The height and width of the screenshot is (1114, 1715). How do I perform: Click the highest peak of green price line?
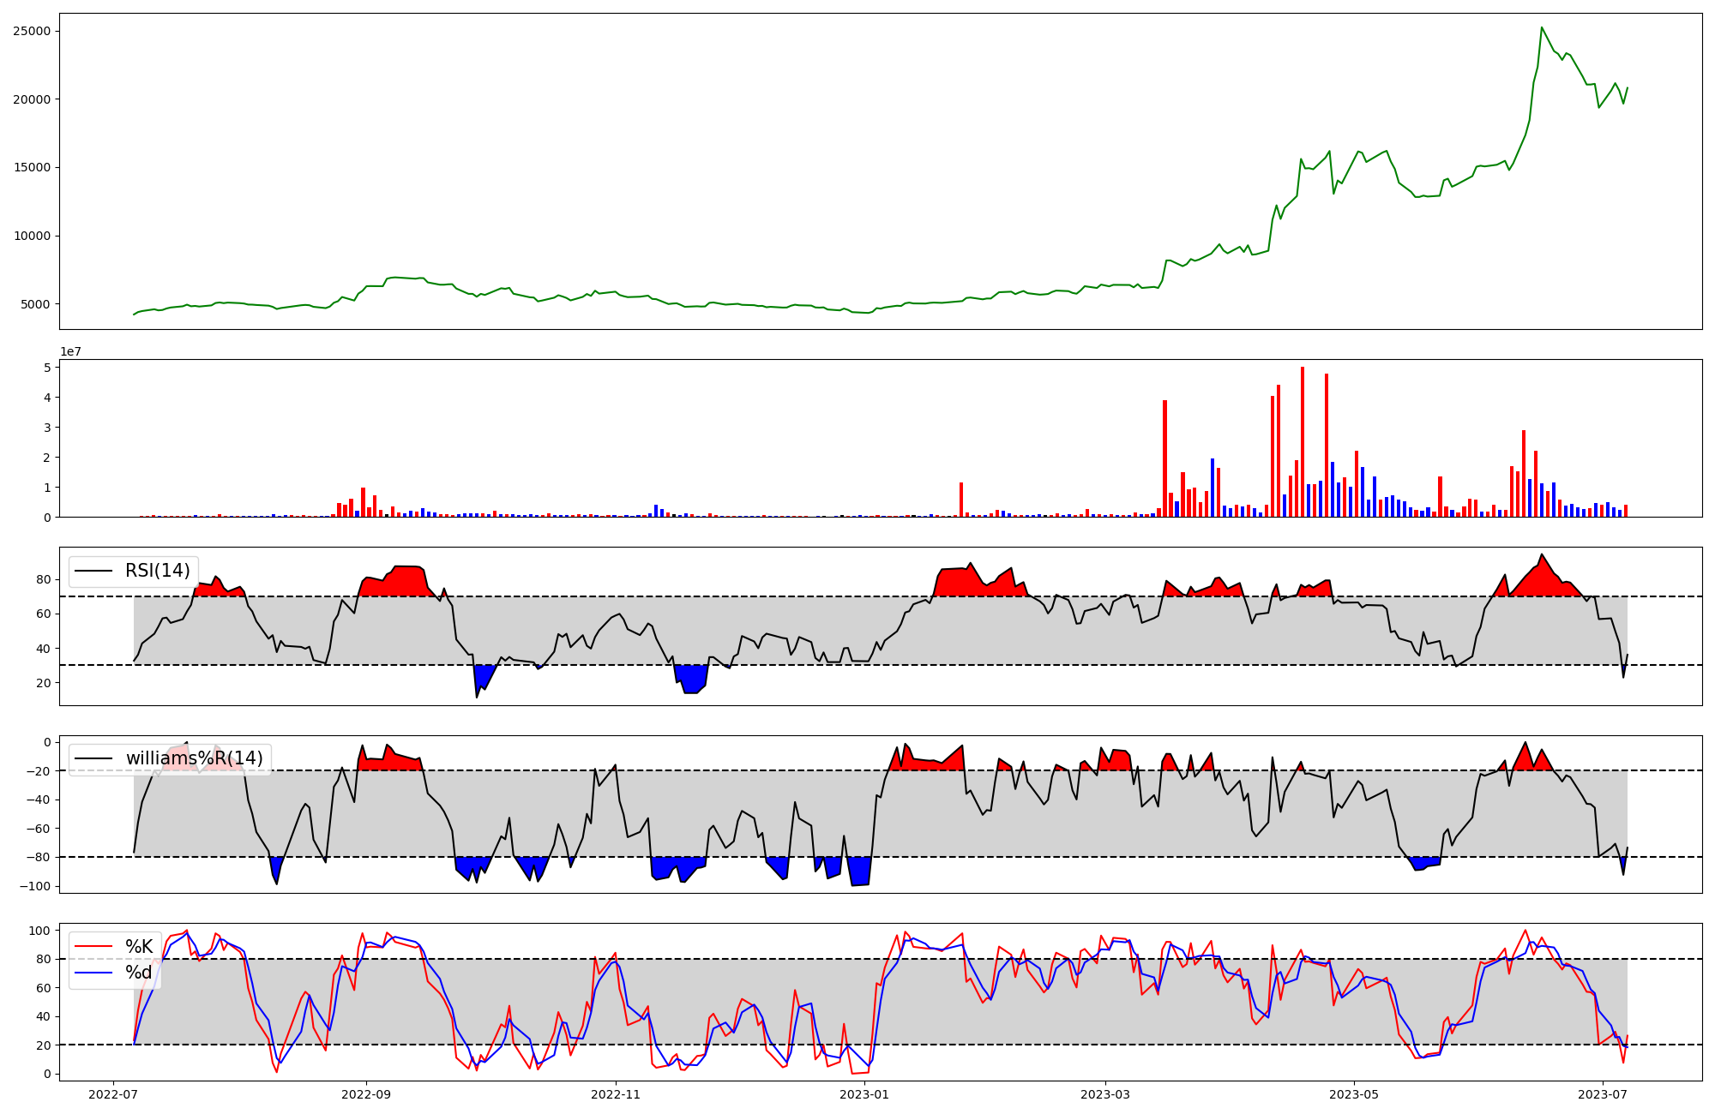pos(1542,28)
